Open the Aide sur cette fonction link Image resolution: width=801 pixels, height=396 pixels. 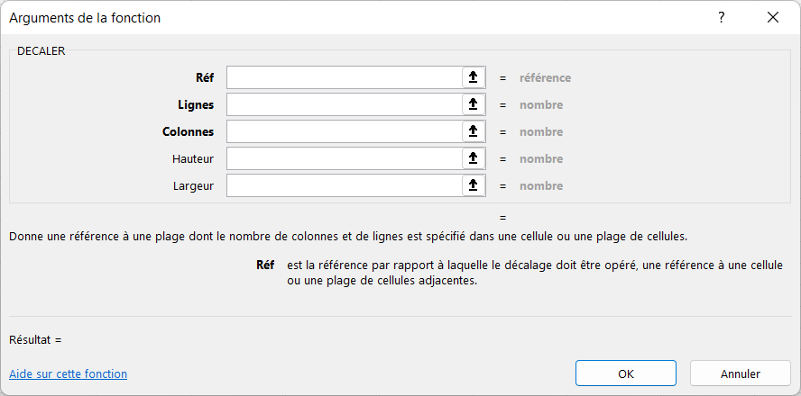coord(68,374)
